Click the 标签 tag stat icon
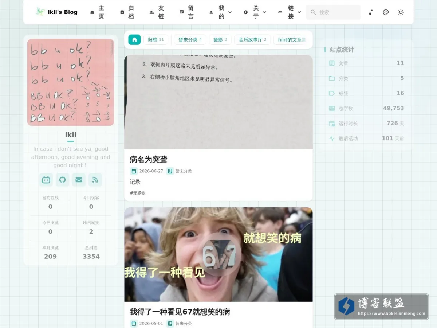Screen dimensions: 437x328 [x=332, y=93]
